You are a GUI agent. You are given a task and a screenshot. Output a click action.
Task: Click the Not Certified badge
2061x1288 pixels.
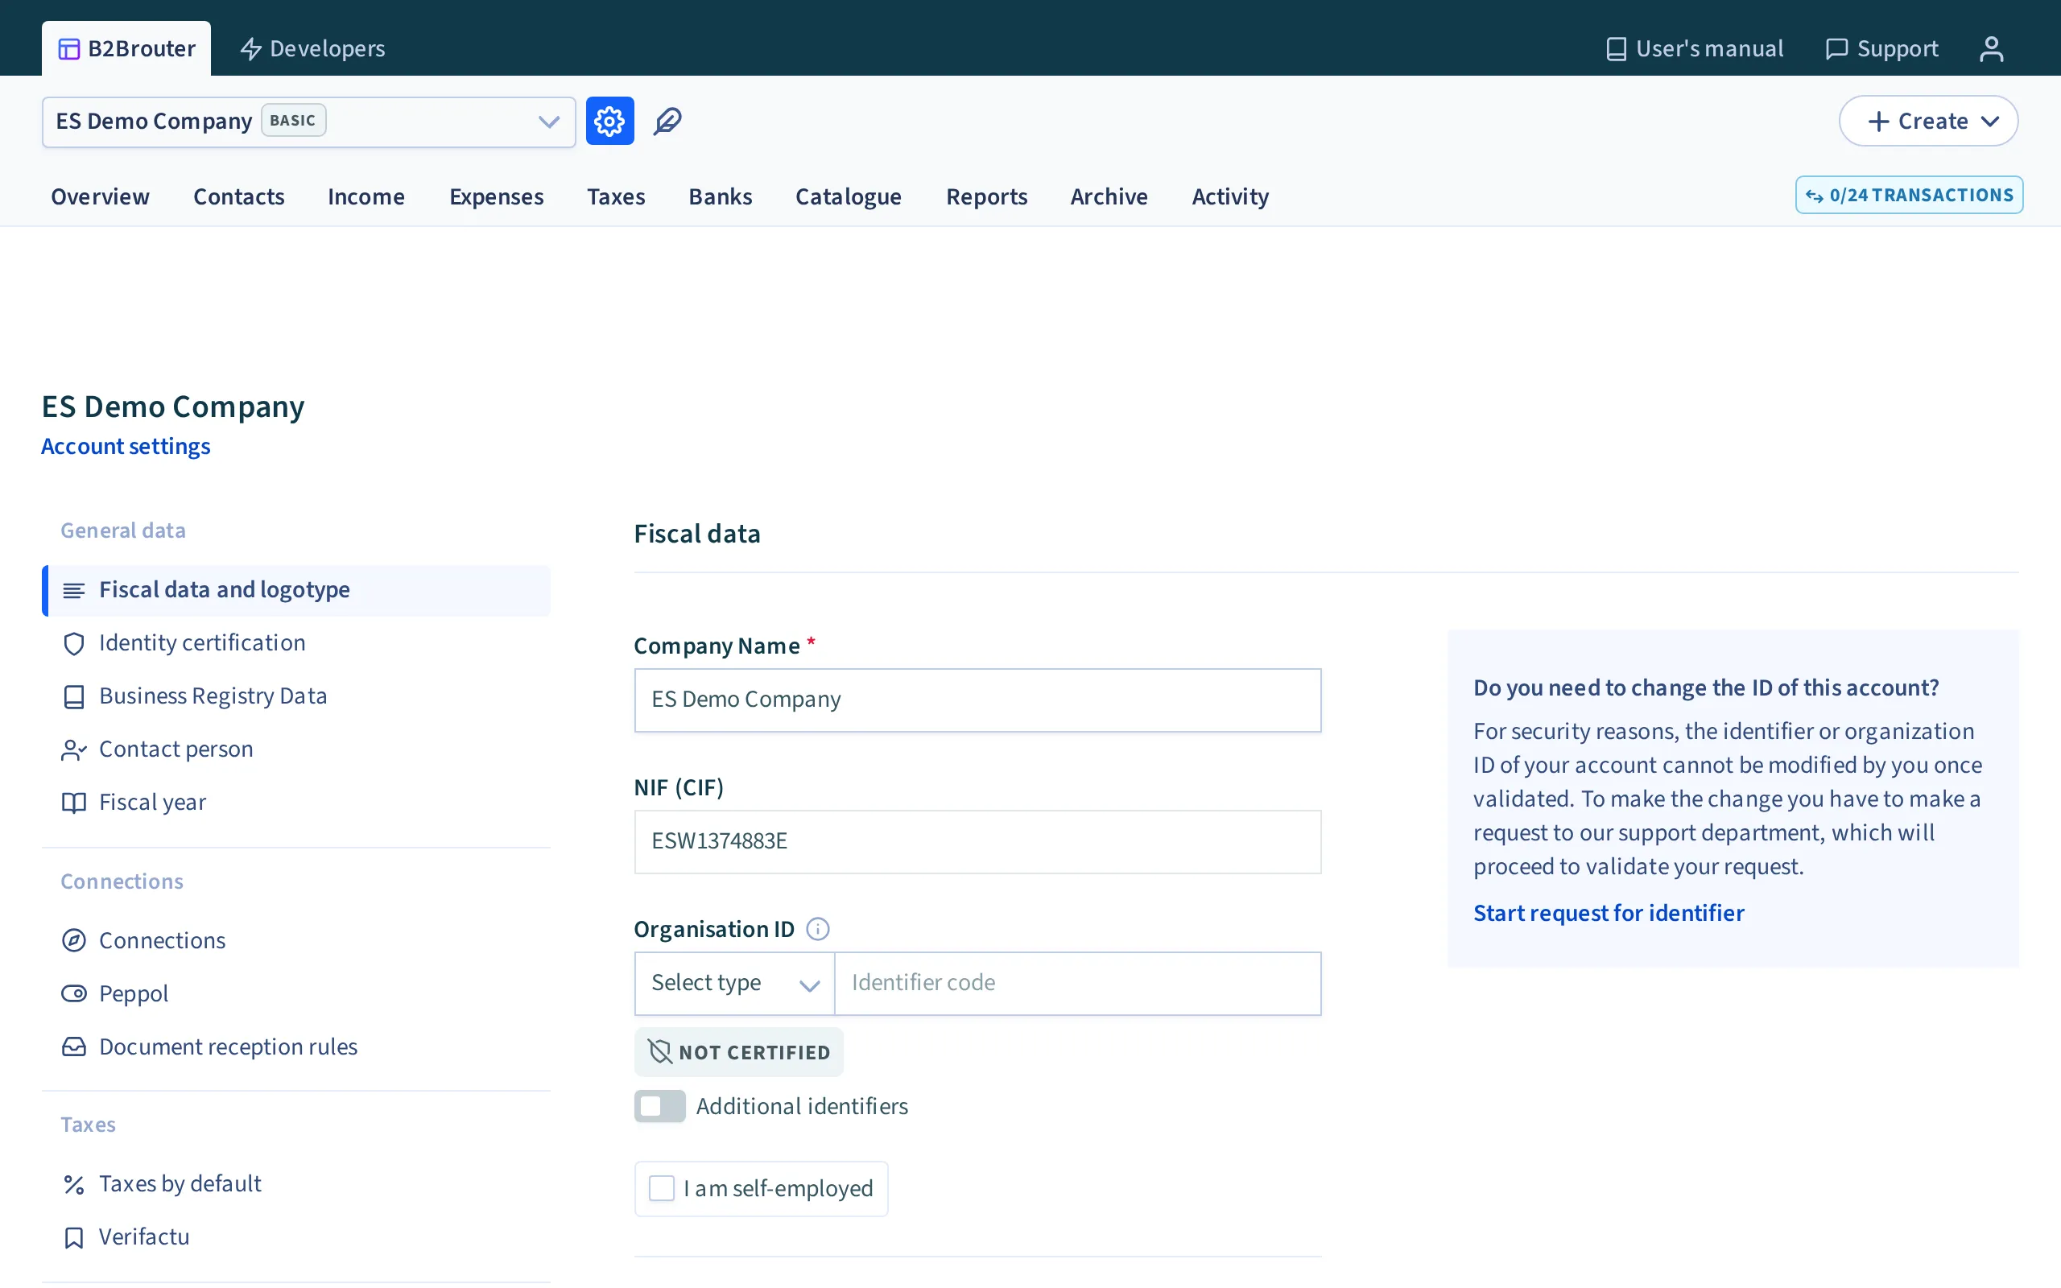click(738, 1052)
